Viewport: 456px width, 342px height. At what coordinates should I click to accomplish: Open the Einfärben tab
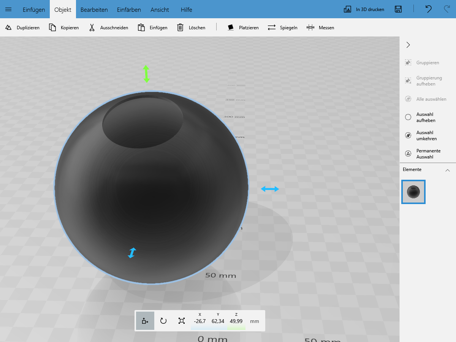(129, 9)
